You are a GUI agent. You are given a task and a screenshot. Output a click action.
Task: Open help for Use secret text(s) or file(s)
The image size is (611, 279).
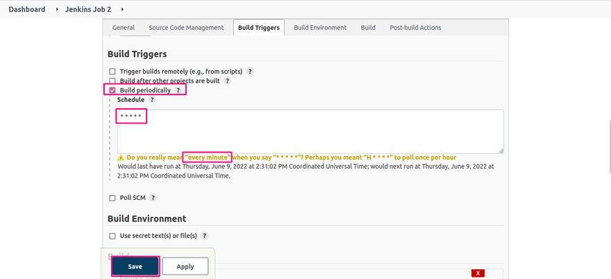click(204, 236)
